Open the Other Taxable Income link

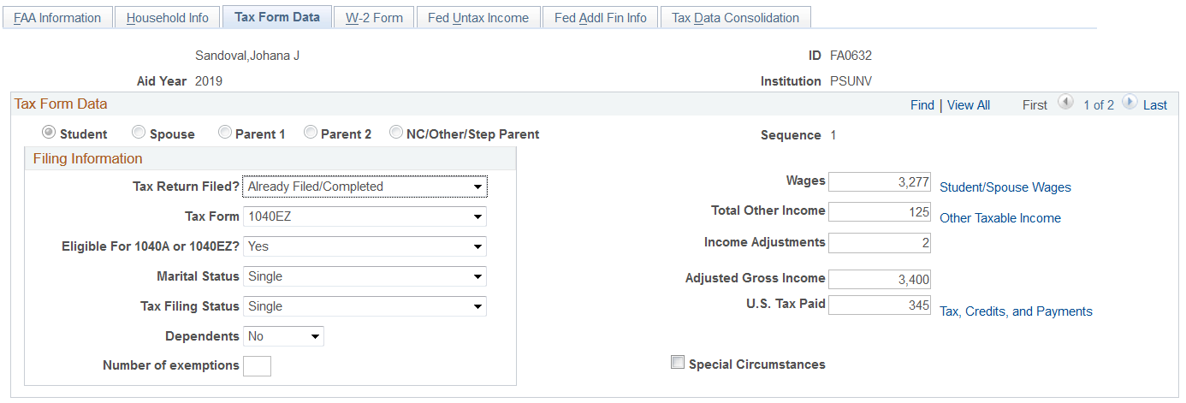click(999, 218)
